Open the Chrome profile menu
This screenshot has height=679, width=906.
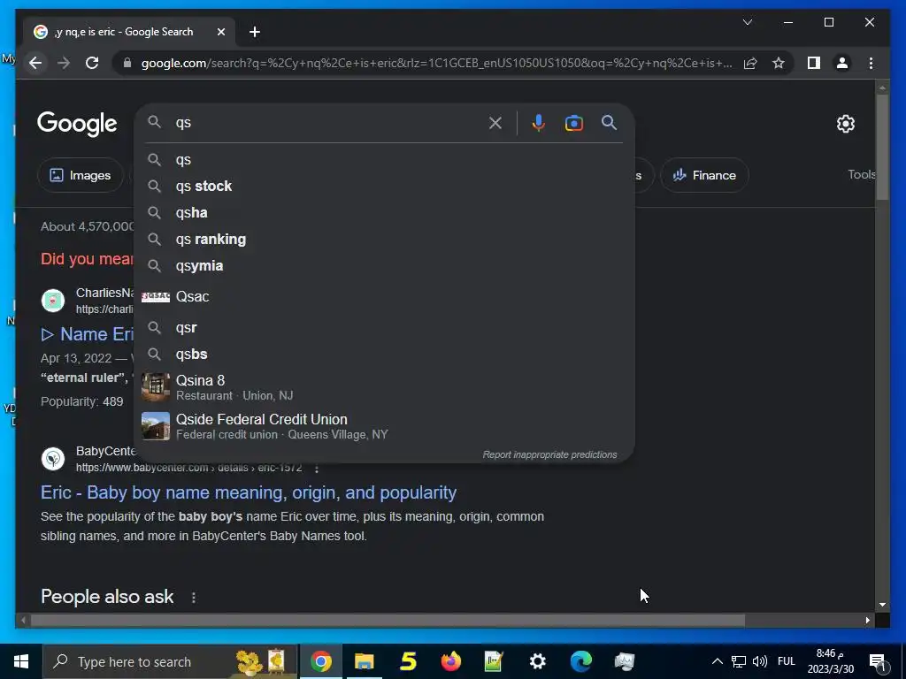pos(842,63)
